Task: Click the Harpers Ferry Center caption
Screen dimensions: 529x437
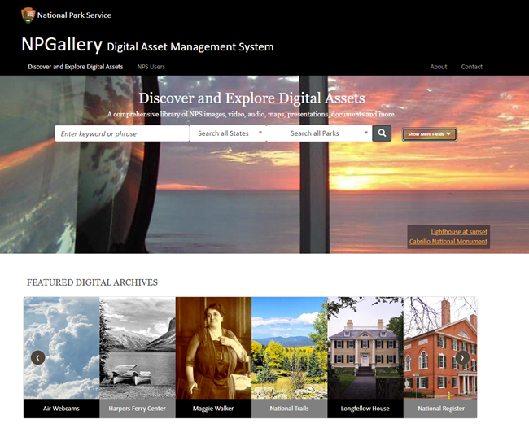Action: coord(138,409)
